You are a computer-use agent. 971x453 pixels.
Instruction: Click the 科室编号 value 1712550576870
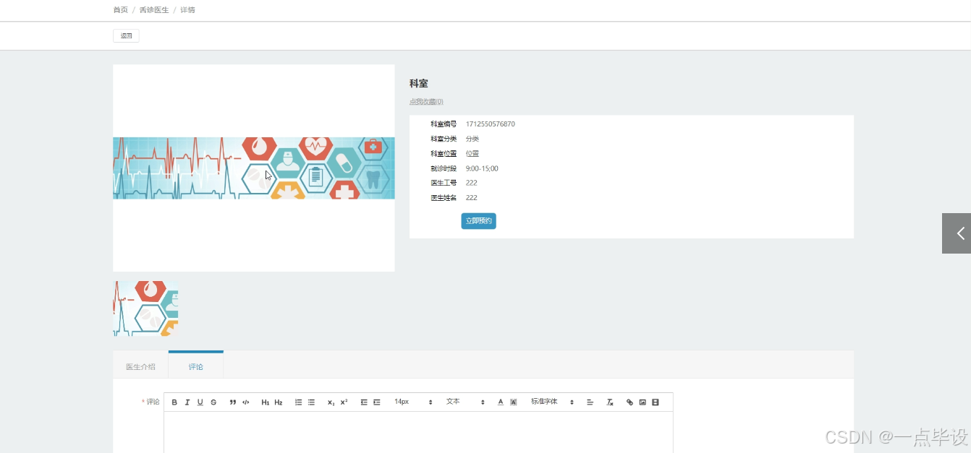pyautogui.click(x=491, y=124)
